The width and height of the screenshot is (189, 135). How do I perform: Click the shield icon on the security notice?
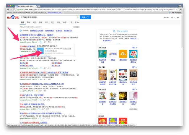pyautogui.click(x=114, y=31)
